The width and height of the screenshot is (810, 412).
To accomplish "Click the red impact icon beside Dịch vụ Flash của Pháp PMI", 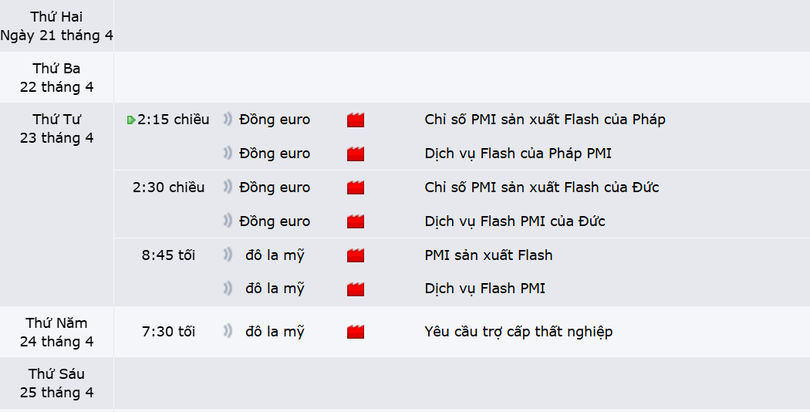I will (x=356, y=154).
